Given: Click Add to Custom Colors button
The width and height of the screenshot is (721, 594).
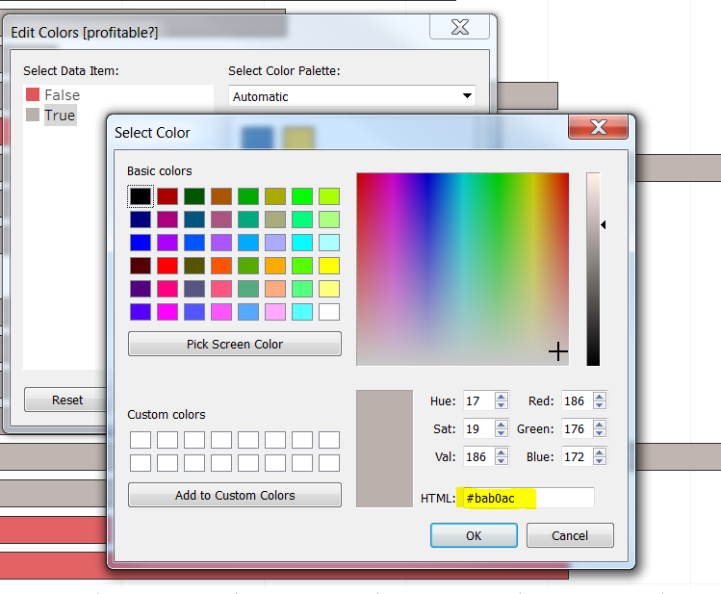Looking at the screenshot, I should (235, 495).
